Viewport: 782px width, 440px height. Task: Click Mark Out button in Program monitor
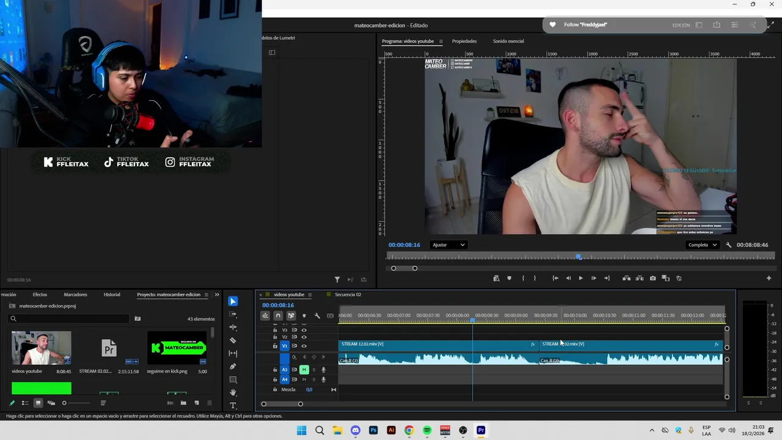535,279
